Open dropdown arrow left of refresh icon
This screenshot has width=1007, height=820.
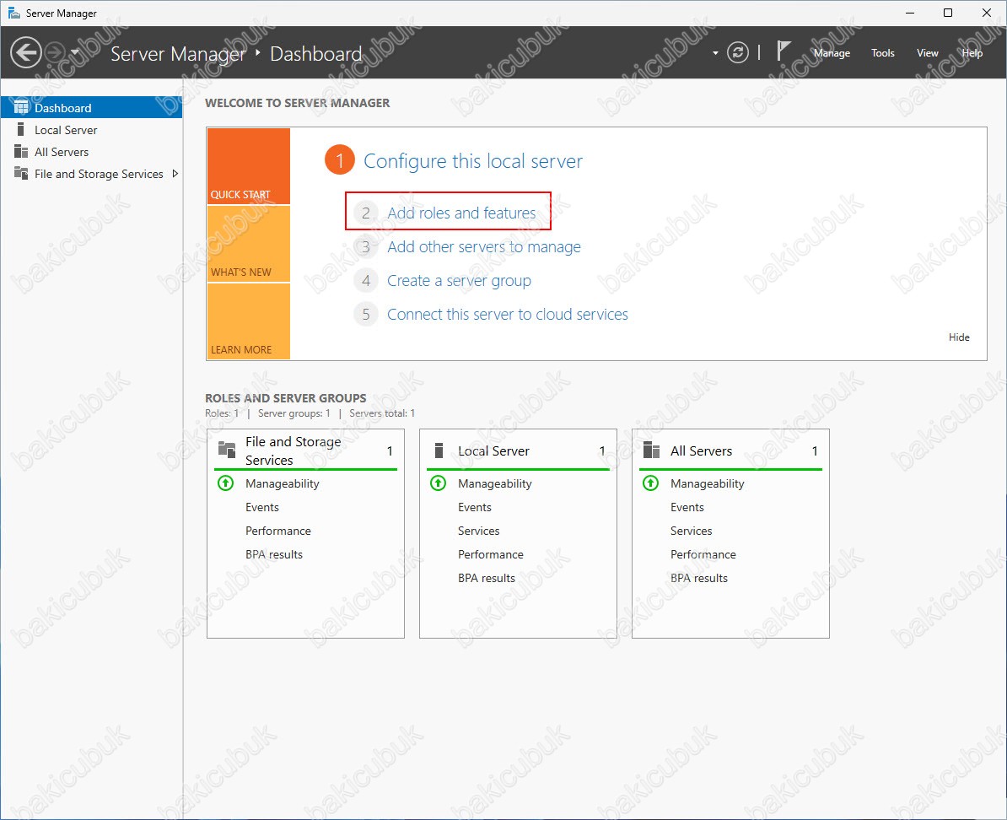click(x=715, y=53)
